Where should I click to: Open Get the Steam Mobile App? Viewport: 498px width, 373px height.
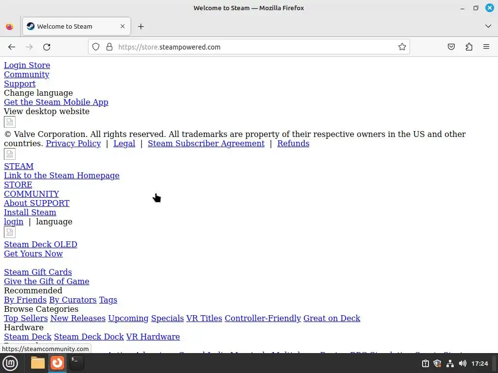tap(56, 102)
